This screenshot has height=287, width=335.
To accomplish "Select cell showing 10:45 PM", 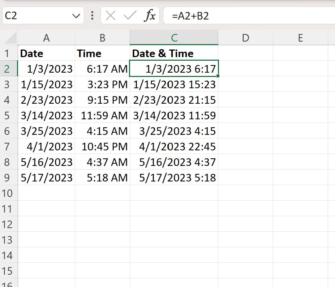I will (x=102, y=146).
